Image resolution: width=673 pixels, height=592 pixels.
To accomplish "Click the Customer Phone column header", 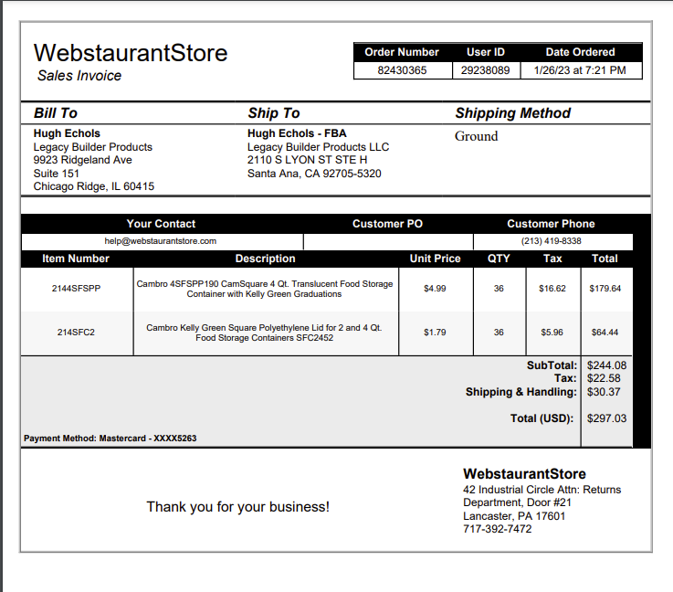I will coord(551,224).
